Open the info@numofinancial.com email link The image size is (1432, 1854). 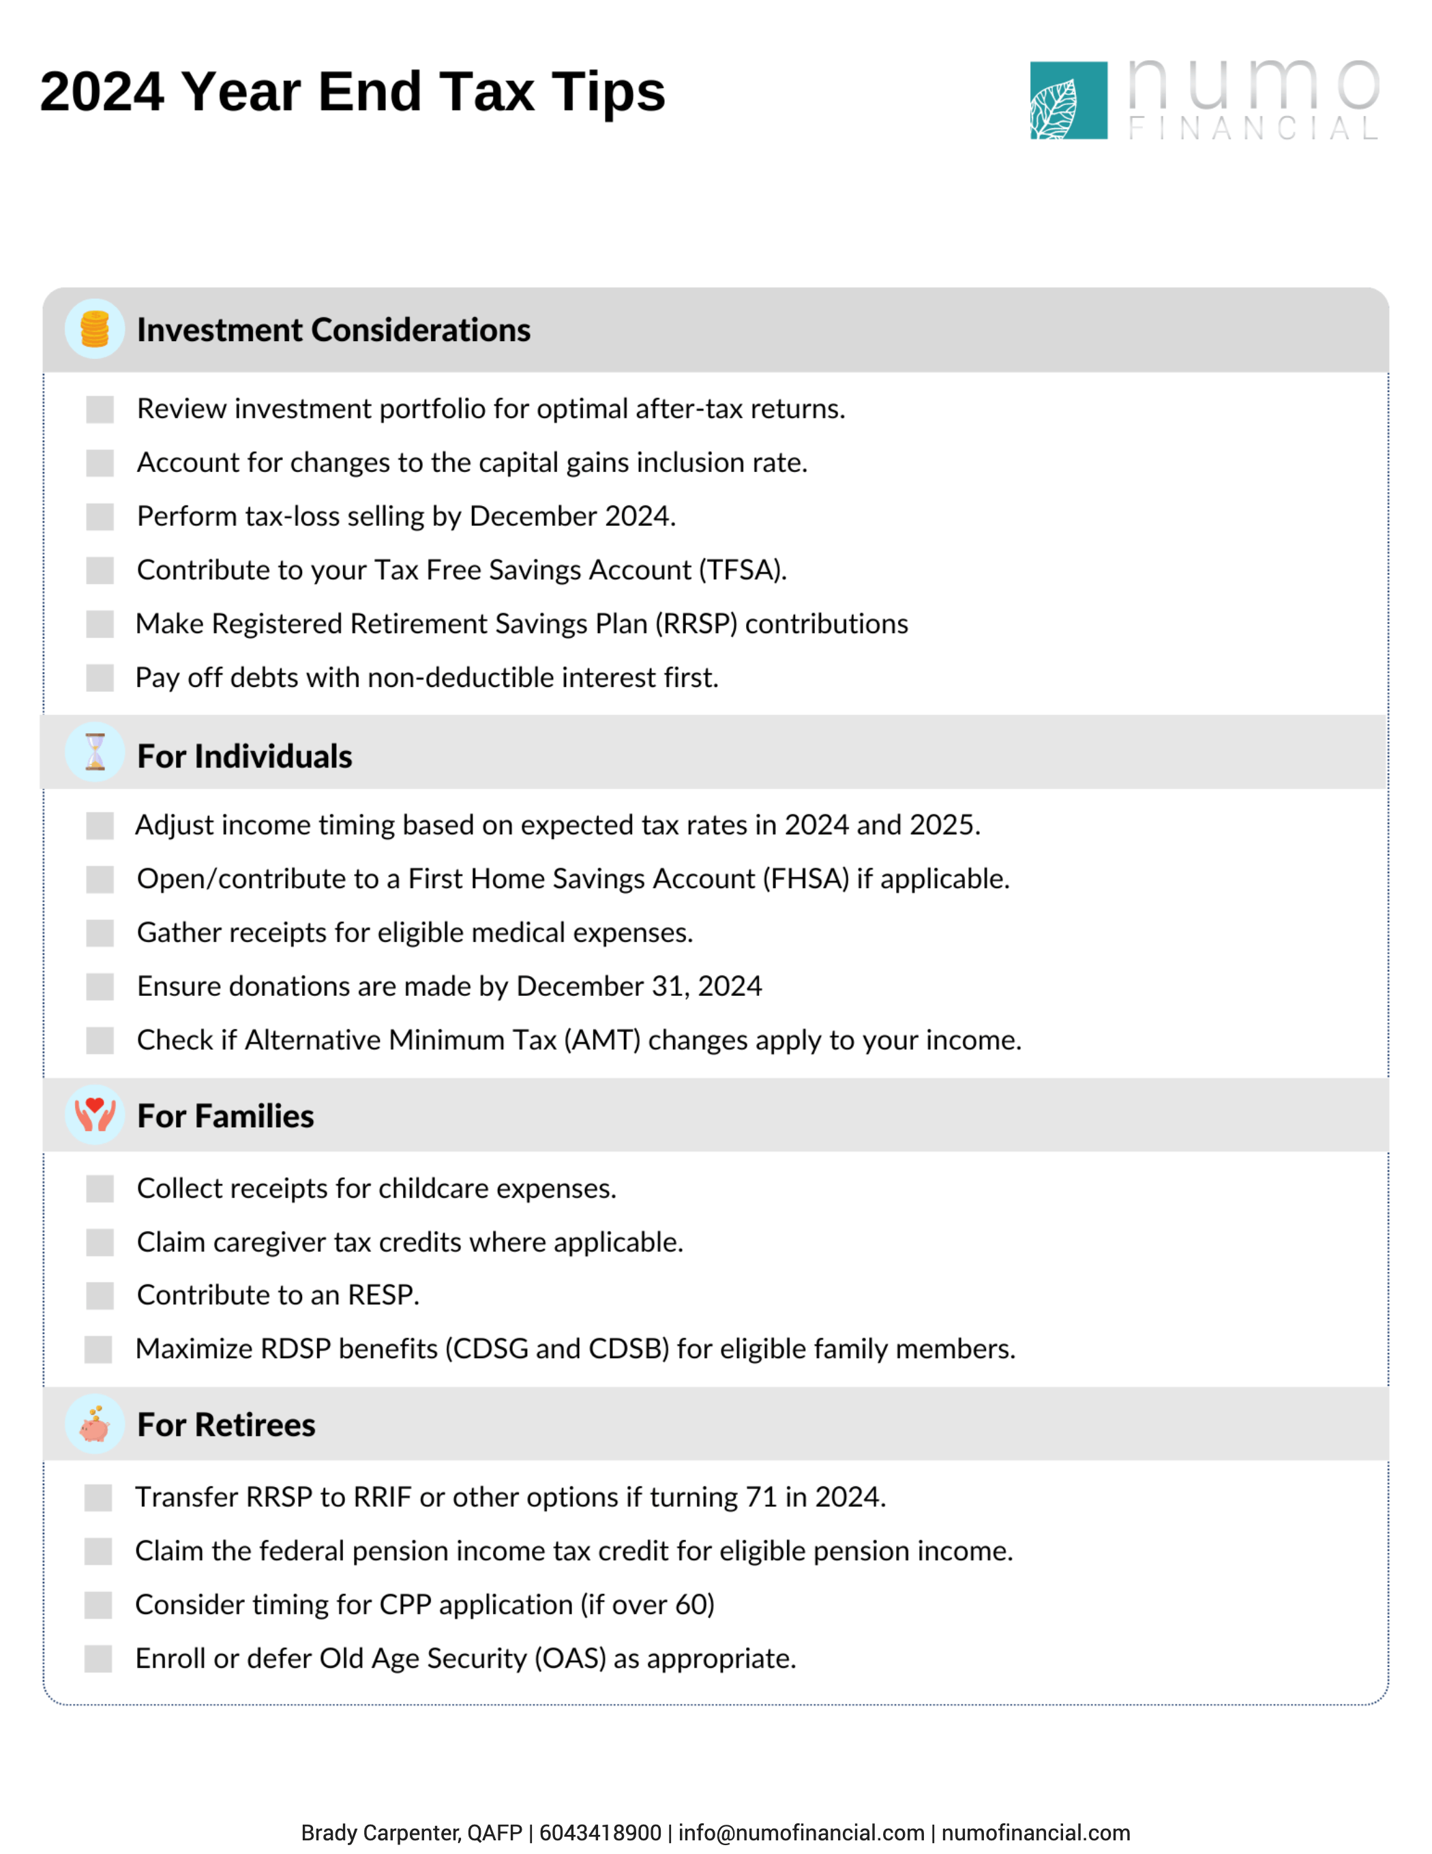[x=801, y=1833]
